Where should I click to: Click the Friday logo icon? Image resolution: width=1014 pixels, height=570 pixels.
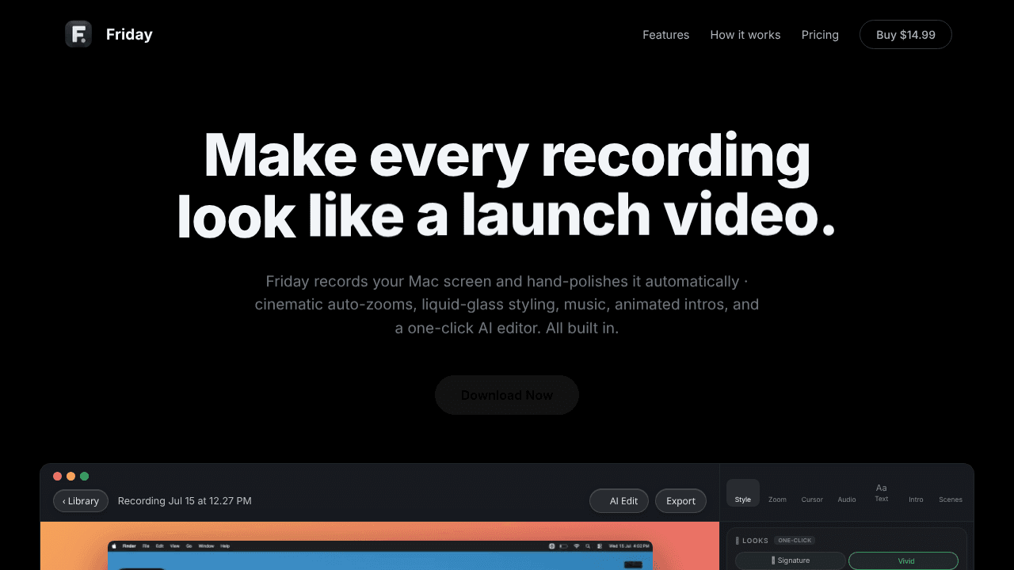78,34
